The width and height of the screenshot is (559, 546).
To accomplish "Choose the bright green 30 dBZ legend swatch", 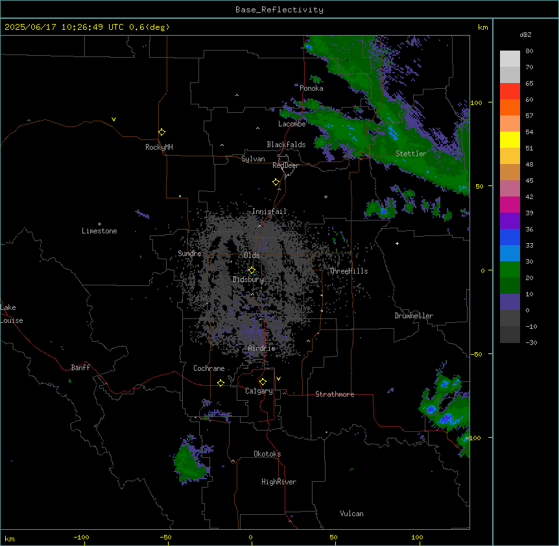I will pyautogui.click(x=510, y=270).
